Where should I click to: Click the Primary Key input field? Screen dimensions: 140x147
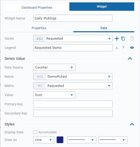73,104
